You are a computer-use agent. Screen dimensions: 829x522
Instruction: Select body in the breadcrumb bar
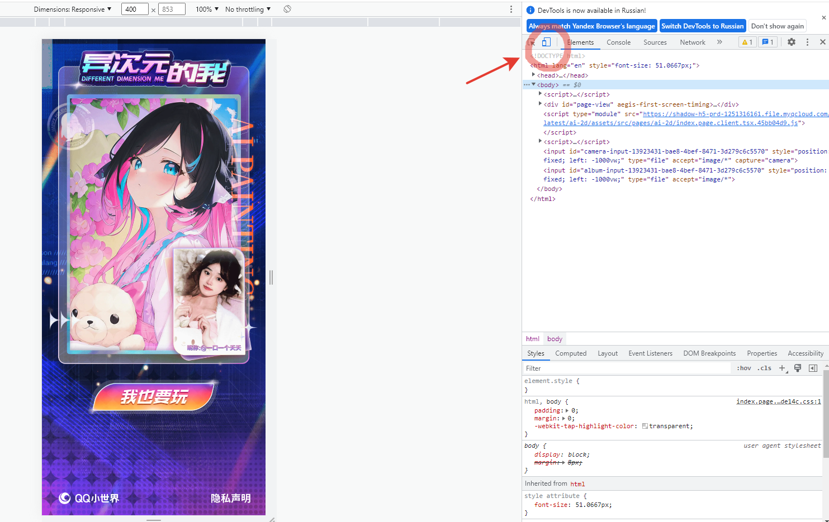click(x=555, y=338)
